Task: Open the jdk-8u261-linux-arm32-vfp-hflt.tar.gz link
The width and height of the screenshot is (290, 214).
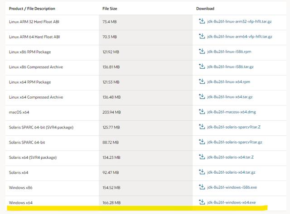Action: pyautogui.click(x=239, y=21)
